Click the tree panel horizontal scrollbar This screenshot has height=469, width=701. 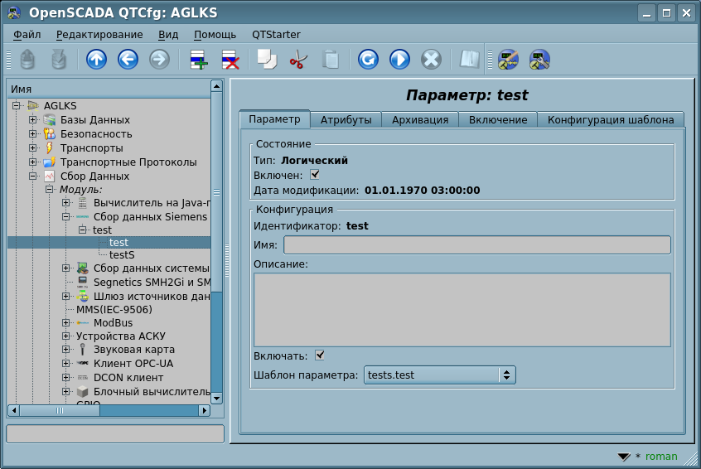[x=108, y=410]
